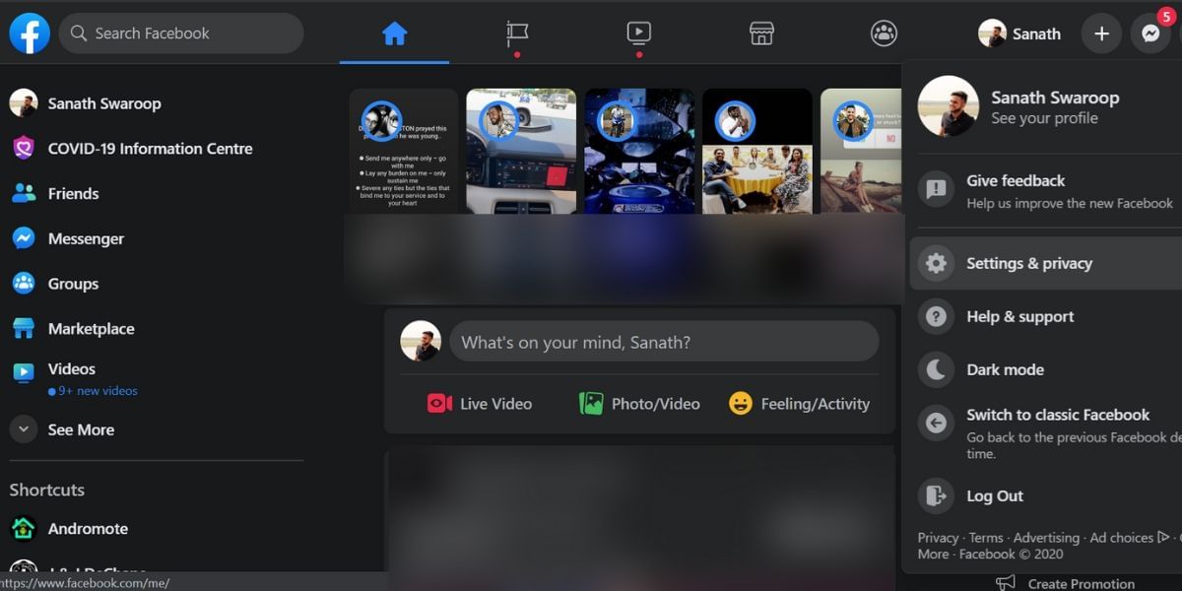The height and width of the screenshot is (591, 1182).
Task: Click the Log Out door icon
Action: point(936,495)
